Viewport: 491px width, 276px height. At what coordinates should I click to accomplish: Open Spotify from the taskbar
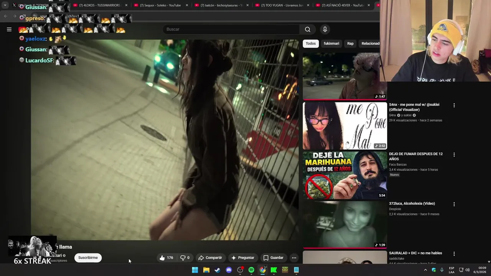[251, 270]
